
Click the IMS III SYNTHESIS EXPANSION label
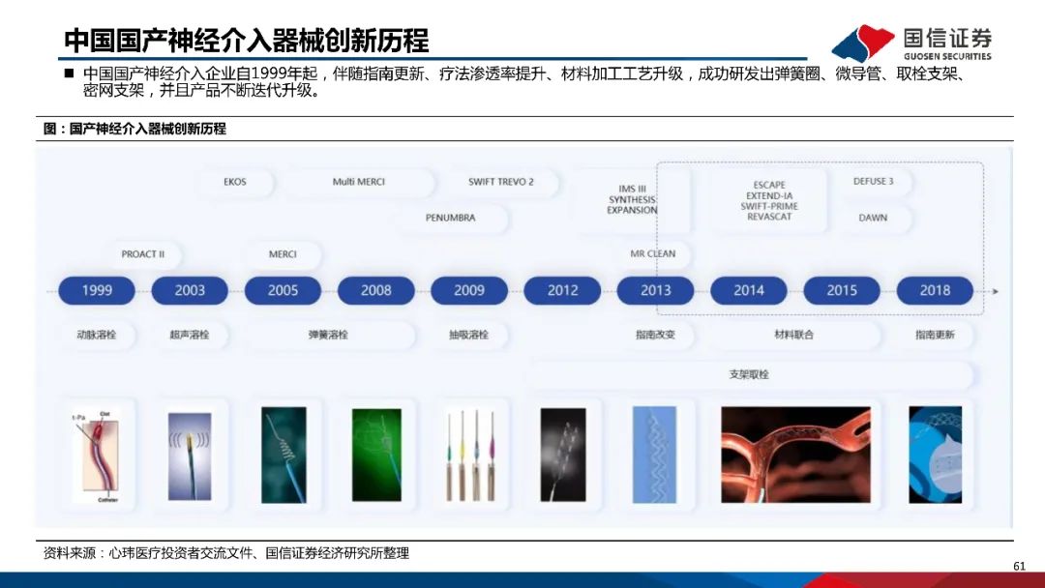[x=632, y=200]
